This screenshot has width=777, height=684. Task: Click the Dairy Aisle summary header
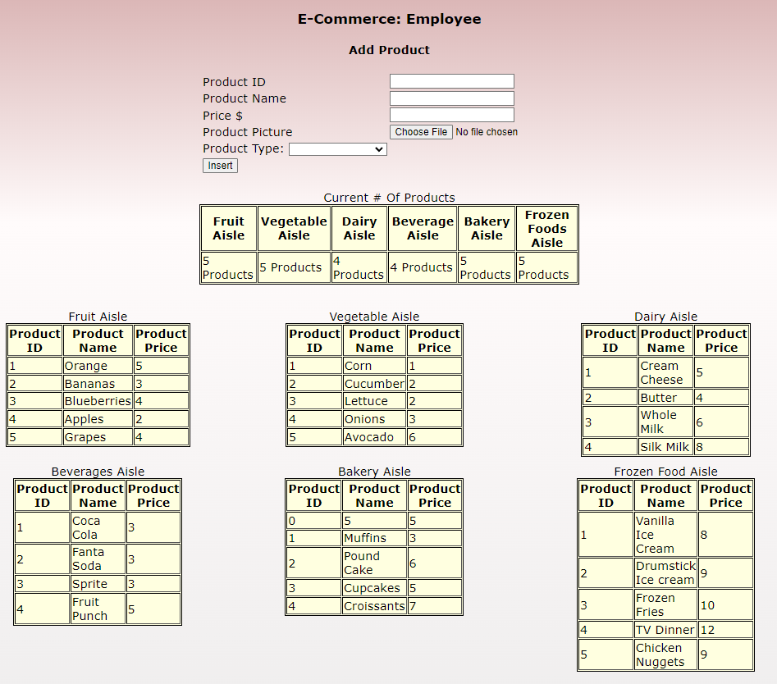(359, 228)
